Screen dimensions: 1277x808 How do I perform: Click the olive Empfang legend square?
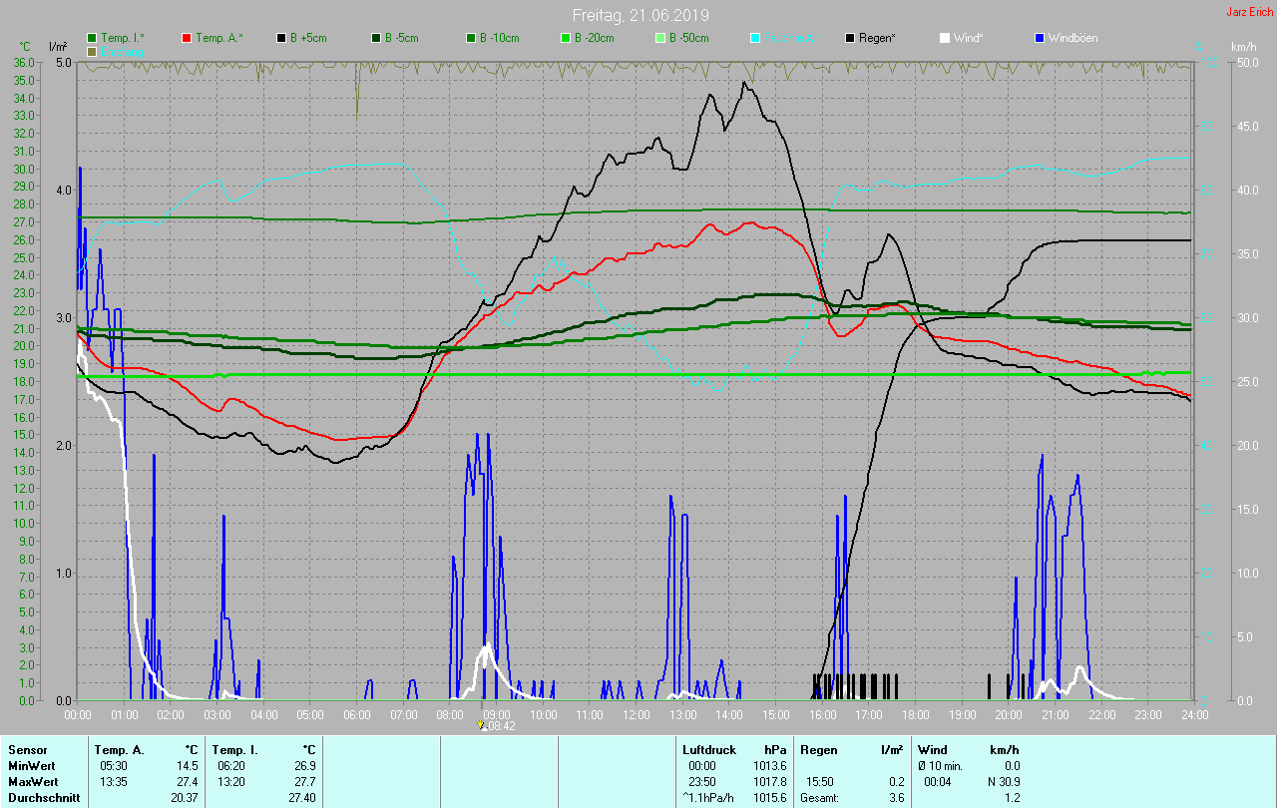coord(92,51)
